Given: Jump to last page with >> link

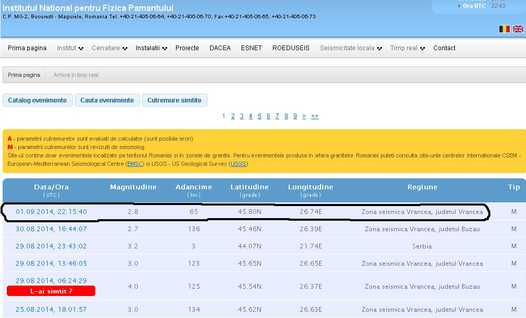Looking at the screenshot, I should point(314,116).
